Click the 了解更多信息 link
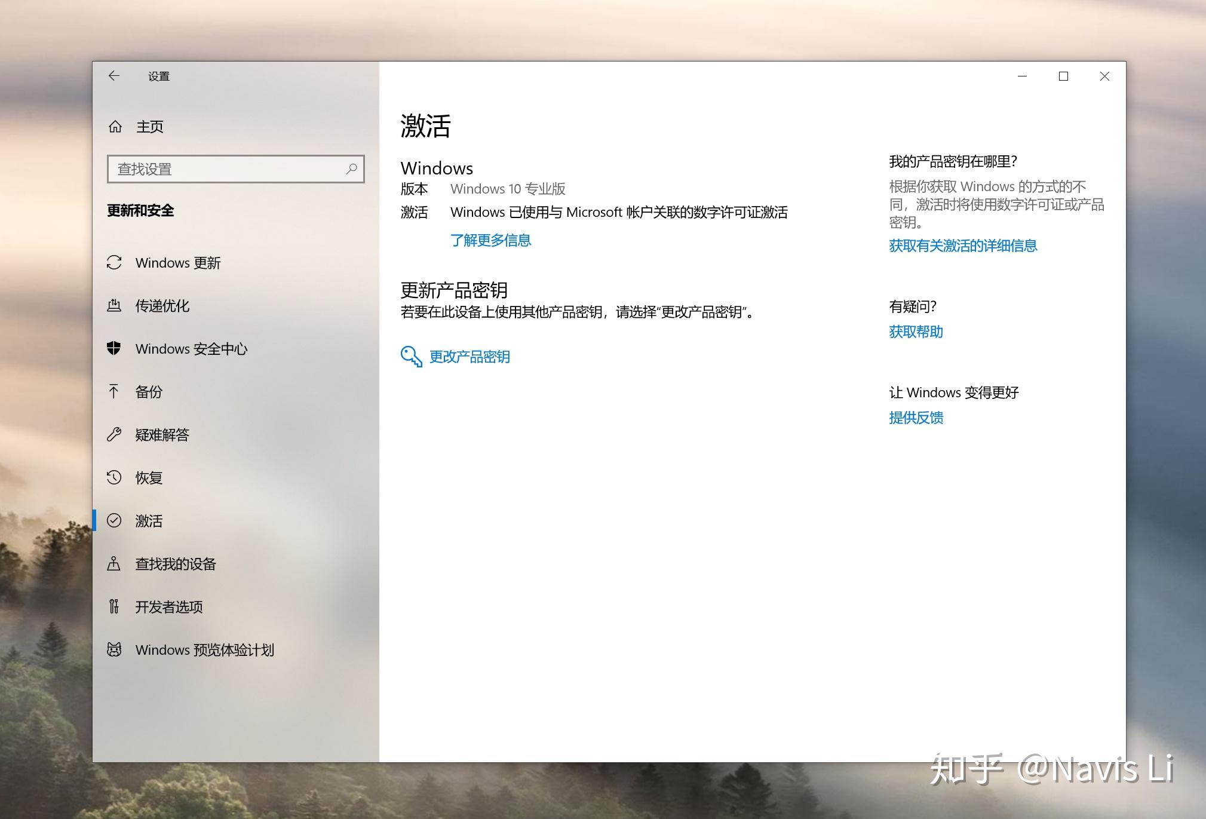 point(490,240)
